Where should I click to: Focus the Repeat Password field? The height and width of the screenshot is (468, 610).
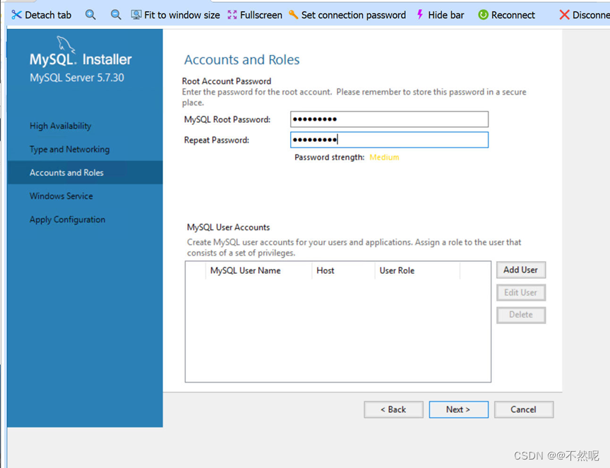(x=389, y=140)
